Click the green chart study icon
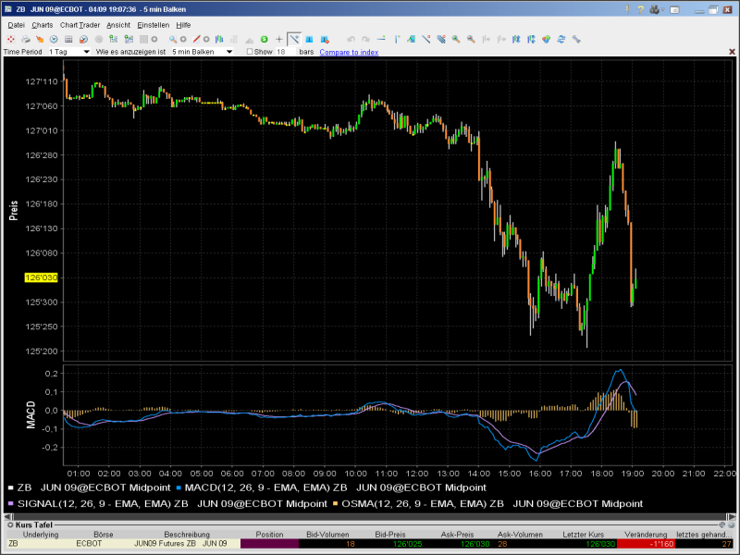 (x=411, y=39)
